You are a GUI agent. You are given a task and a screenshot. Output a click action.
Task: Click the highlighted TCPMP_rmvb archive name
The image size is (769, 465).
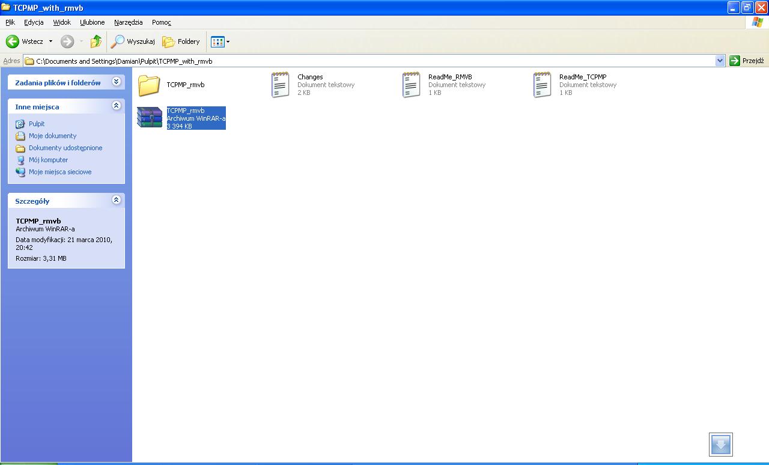(186, 111)
